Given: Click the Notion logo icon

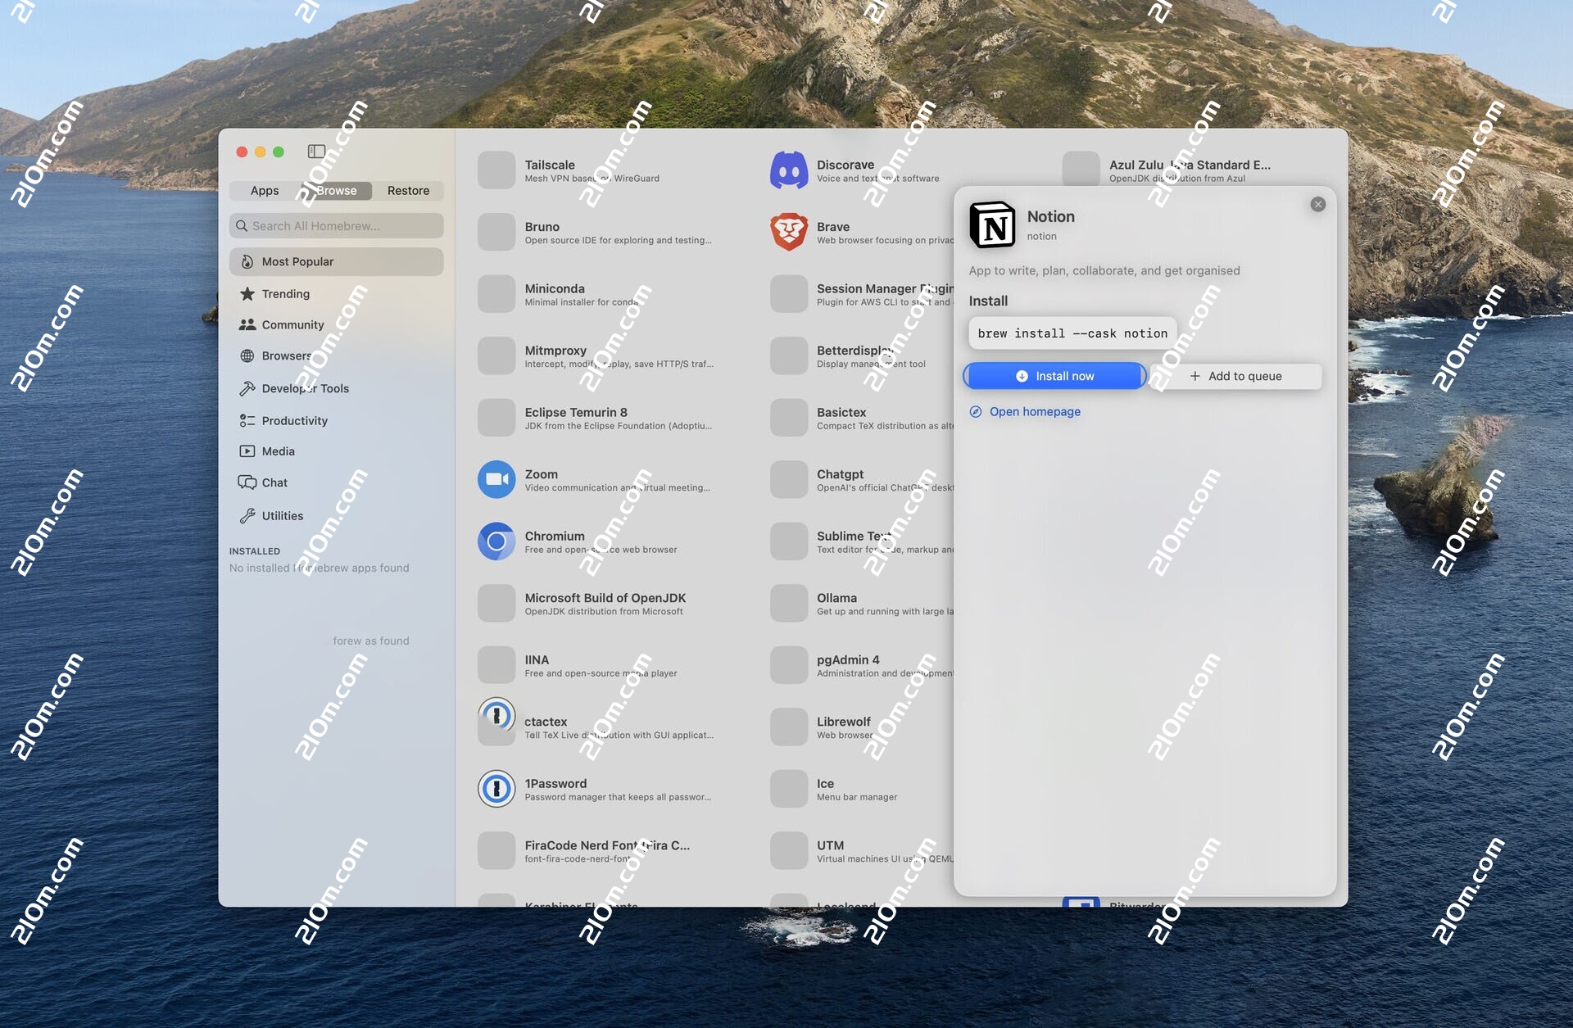Looking at the screenshot, I should tap(992, 224).
